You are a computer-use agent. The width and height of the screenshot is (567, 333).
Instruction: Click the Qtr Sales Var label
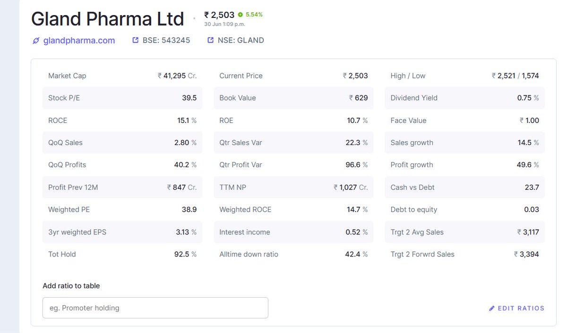[241, 143]
